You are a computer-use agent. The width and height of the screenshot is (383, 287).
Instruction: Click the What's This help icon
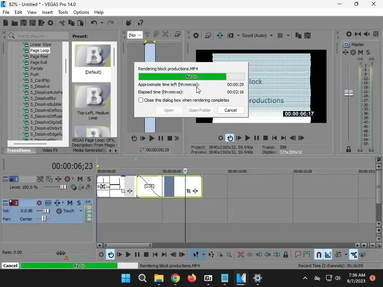tap(140, 23)
